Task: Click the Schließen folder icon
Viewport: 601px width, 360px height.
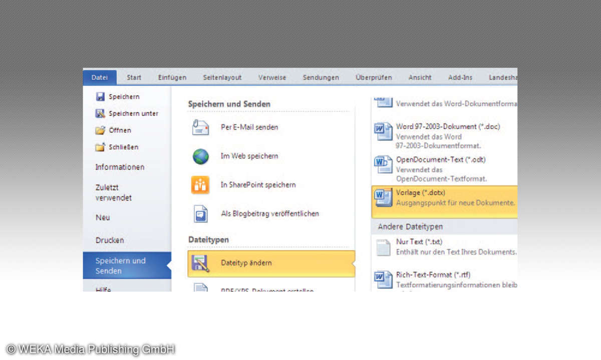Action: tap(100, 147)
